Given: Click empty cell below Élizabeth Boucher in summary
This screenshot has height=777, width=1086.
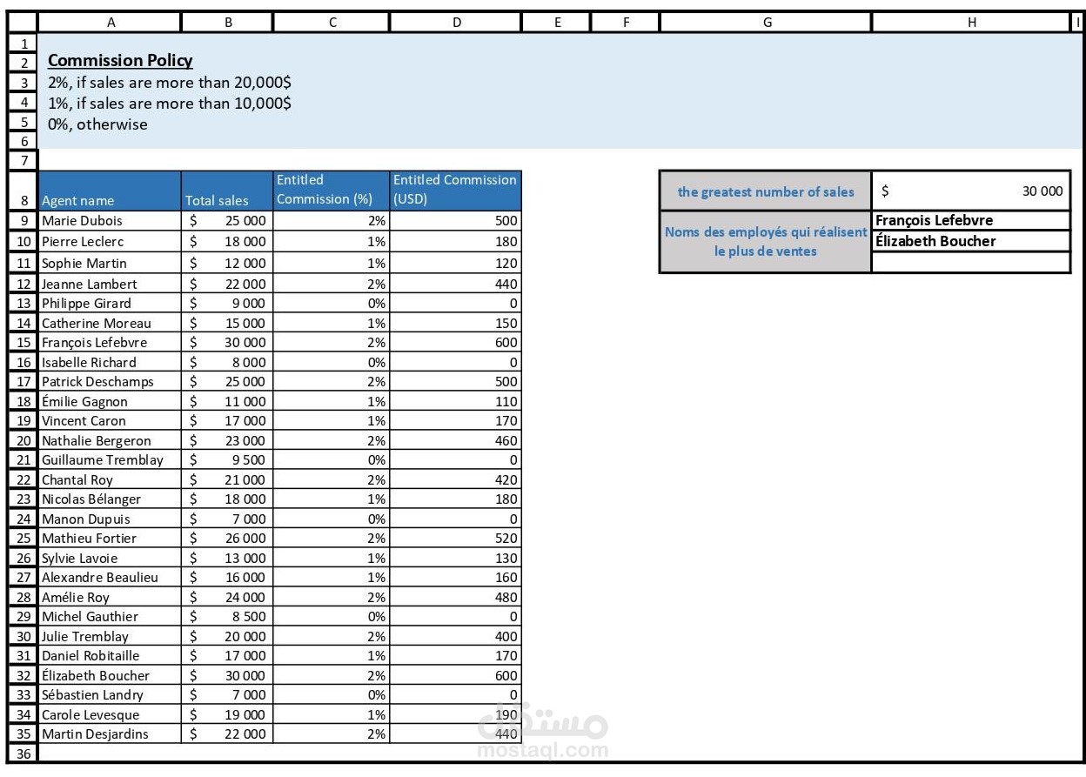Looking at the screenshot, I should click(971, 262).
